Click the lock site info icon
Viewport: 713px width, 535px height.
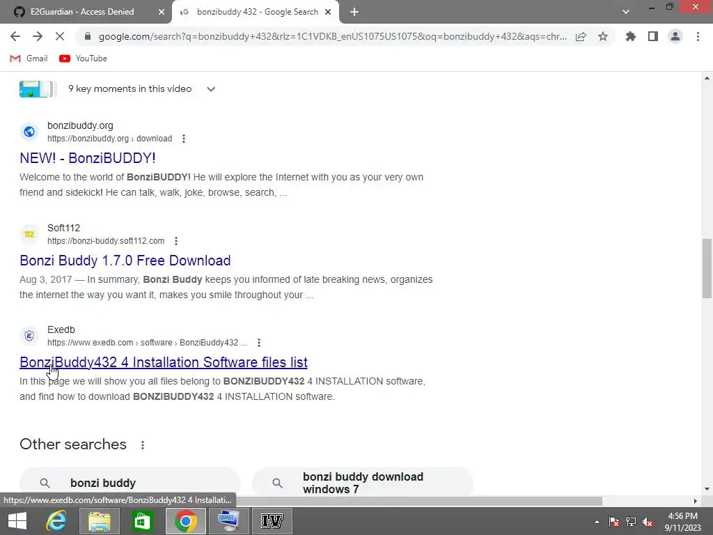pos(88,36)
